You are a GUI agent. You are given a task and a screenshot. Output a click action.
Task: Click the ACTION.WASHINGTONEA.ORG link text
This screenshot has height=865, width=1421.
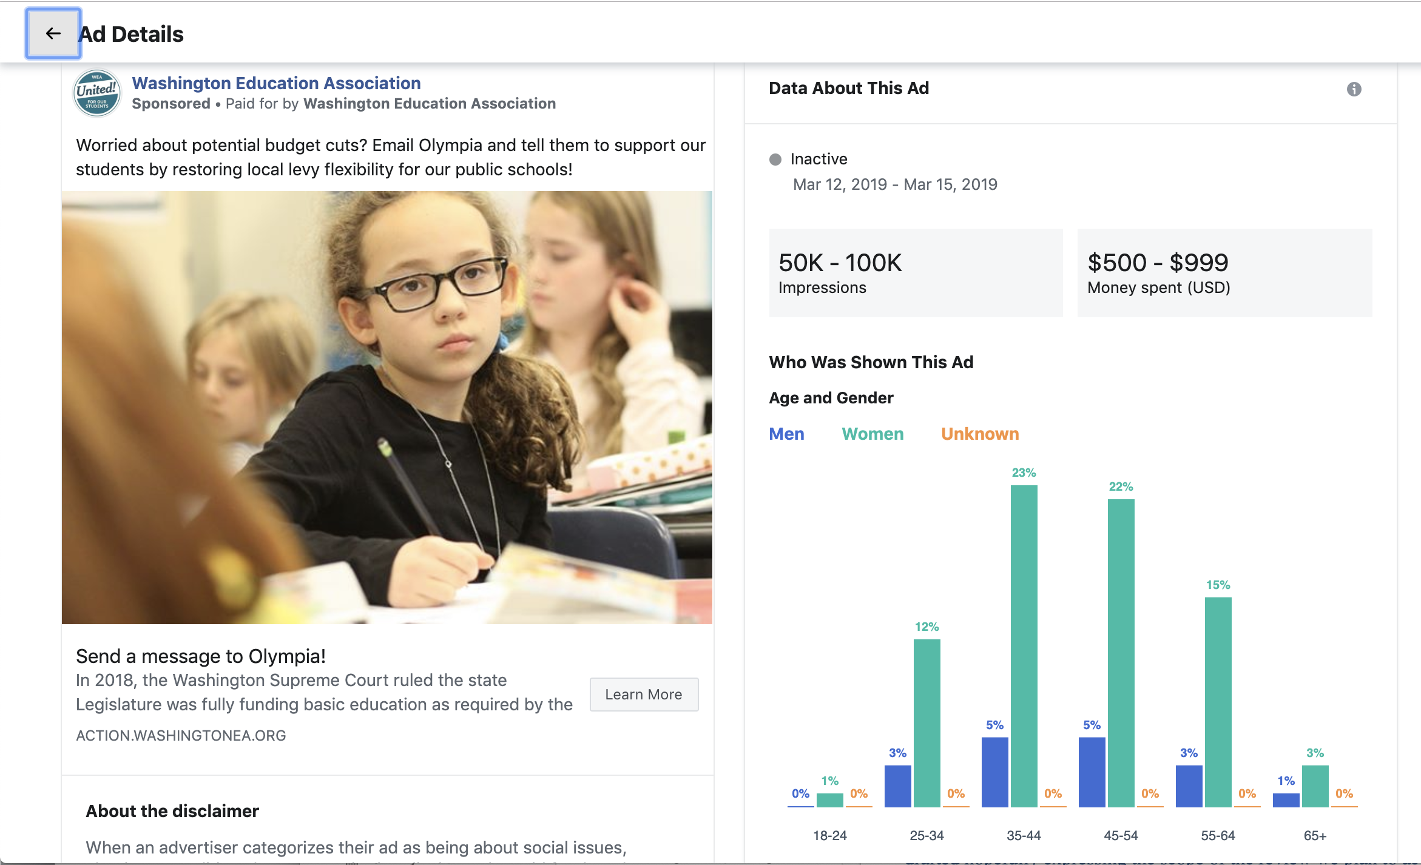(x=181, y=735)
